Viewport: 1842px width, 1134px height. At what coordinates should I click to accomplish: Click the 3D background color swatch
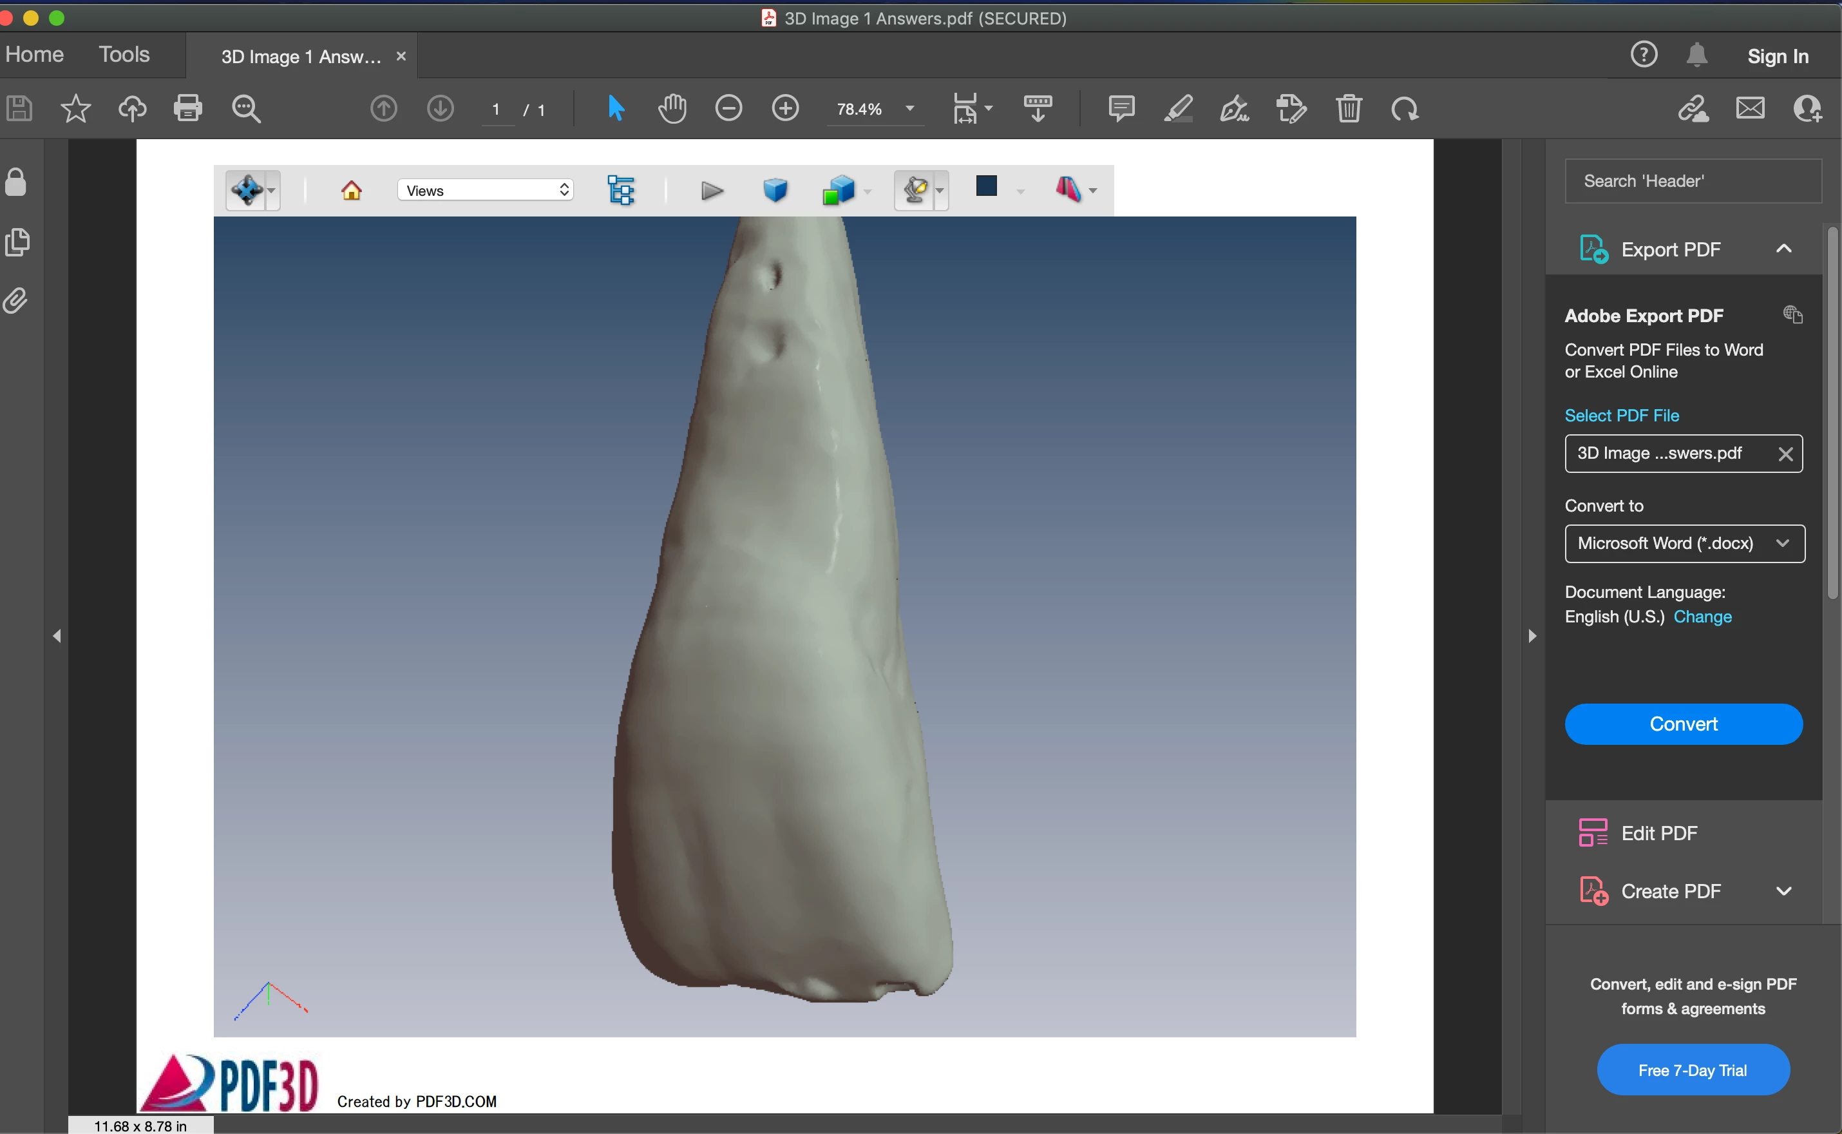(x=986, y=186)
